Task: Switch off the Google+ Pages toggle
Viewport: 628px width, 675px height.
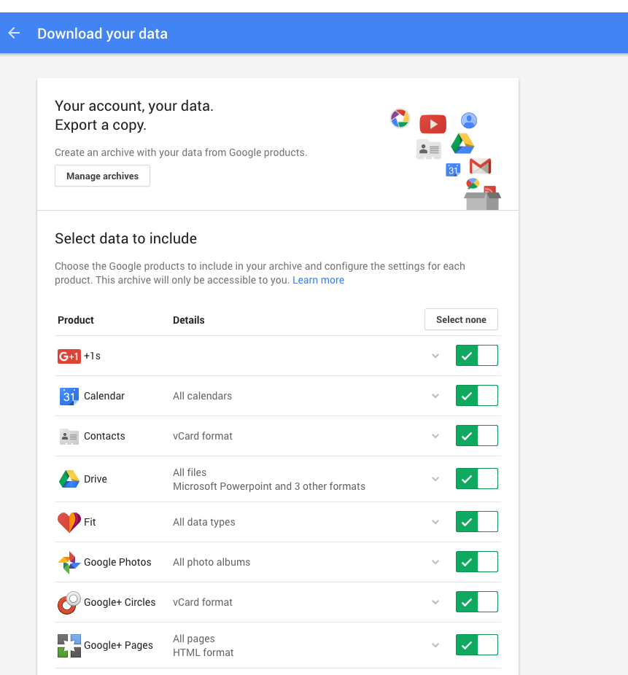Action: pos(477,644)
